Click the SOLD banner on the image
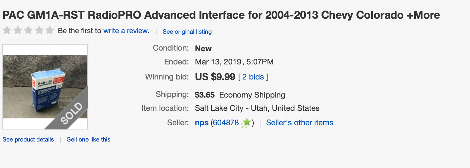The image size is (470, 168). [71, 113]
